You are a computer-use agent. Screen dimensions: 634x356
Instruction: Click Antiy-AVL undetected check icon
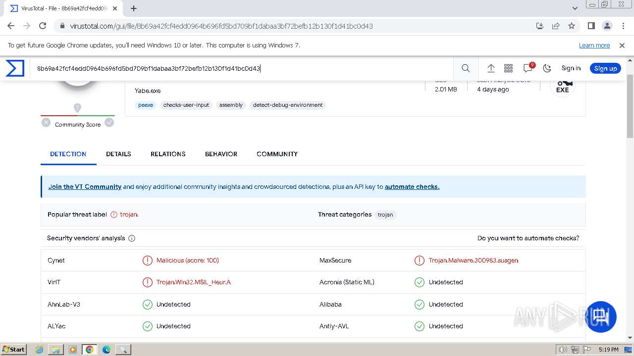coord(420,326)
